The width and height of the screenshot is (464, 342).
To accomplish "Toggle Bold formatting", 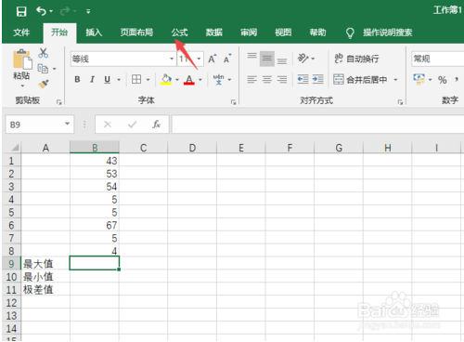I will point(77,80).
